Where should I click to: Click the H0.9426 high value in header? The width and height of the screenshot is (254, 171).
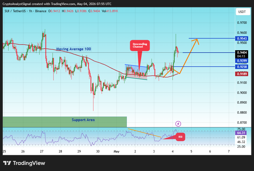point(68,11)
